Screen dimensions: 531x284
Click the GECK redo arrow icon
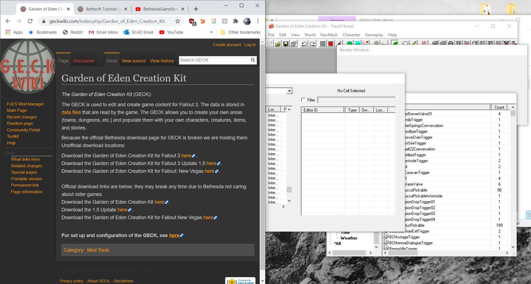coord(312,43)
